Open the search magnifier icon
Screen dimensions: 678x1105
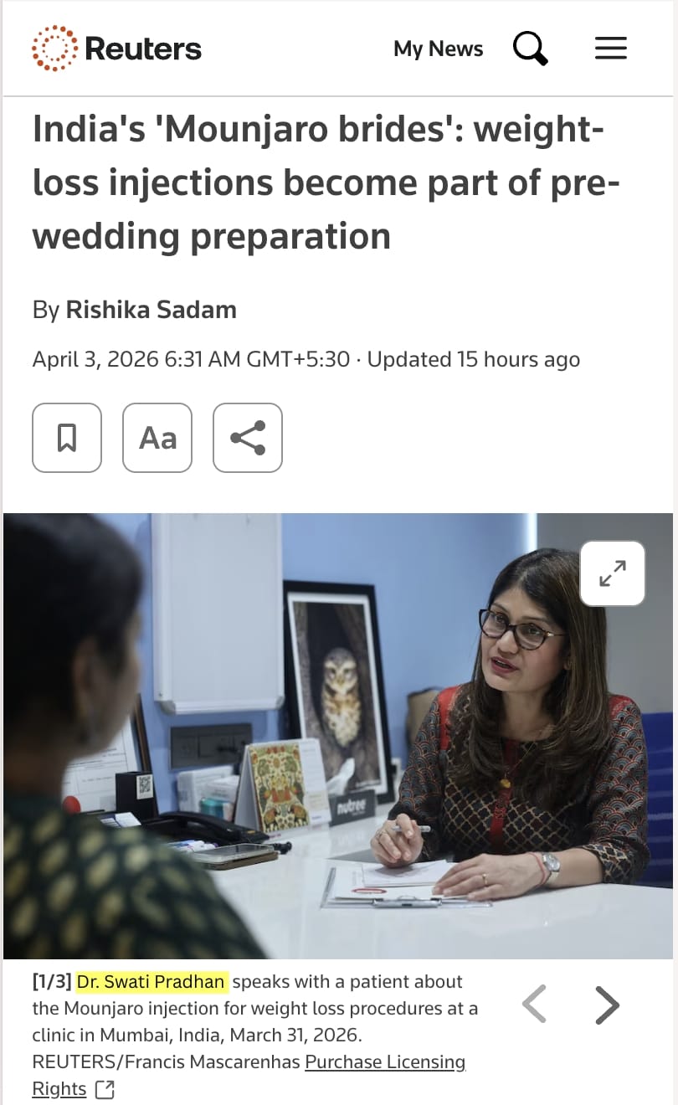tap(531, 49)
